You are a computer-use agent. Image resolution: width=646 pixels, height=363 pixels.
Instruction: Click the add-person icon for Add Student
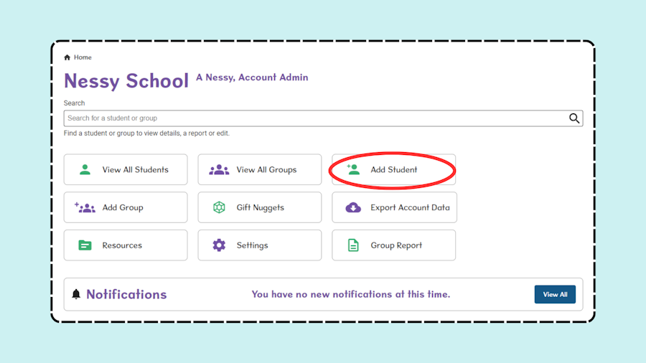pos(353,169)
